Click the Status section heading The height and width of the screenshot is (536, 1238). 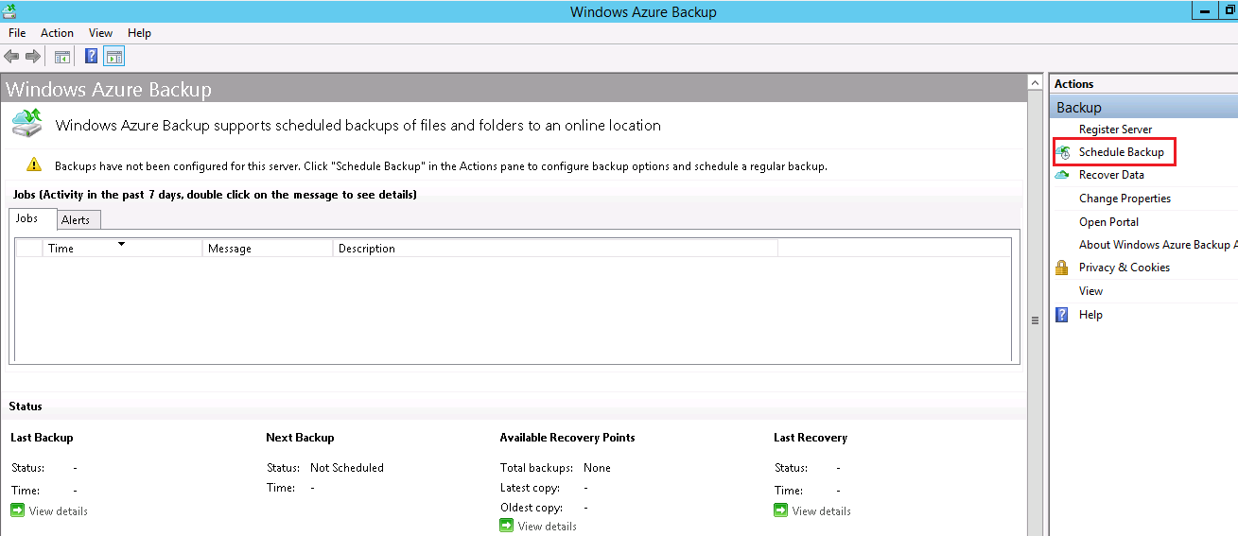26,406
